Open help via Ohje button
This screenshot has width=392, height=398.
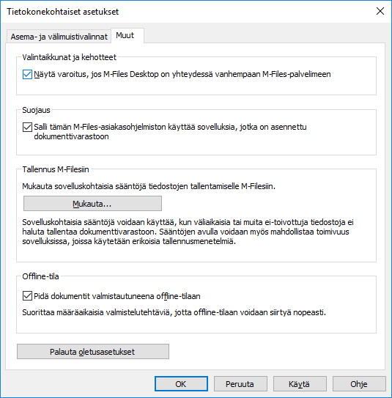(359, 384)
